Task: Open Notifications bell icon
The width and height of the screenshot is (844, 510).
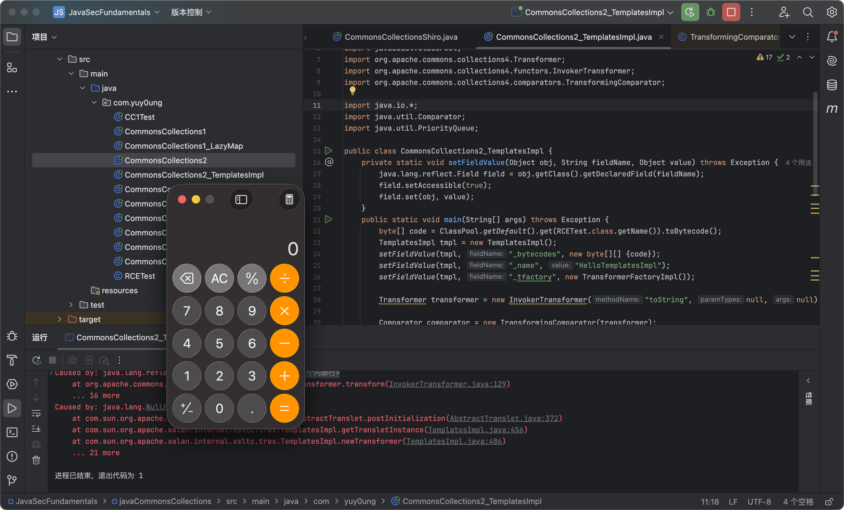Action: coord(832,37)
